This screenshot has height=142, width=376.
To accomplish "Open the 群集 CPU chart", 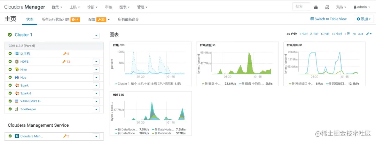I will click(x=151, y=64).
